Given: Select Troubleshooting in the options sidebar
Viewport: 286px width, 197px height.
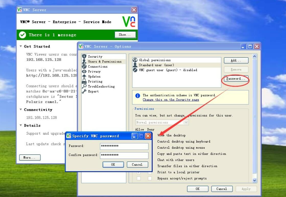Looking at the screenshot, I should pos(101,86).
